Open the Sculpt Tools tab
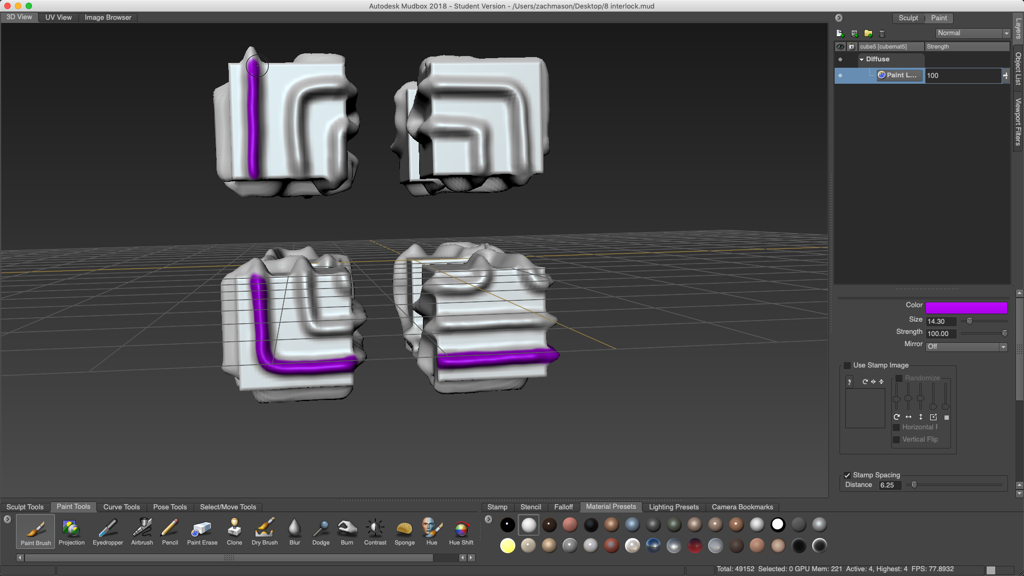1024x576 pixels. point(25,507)
